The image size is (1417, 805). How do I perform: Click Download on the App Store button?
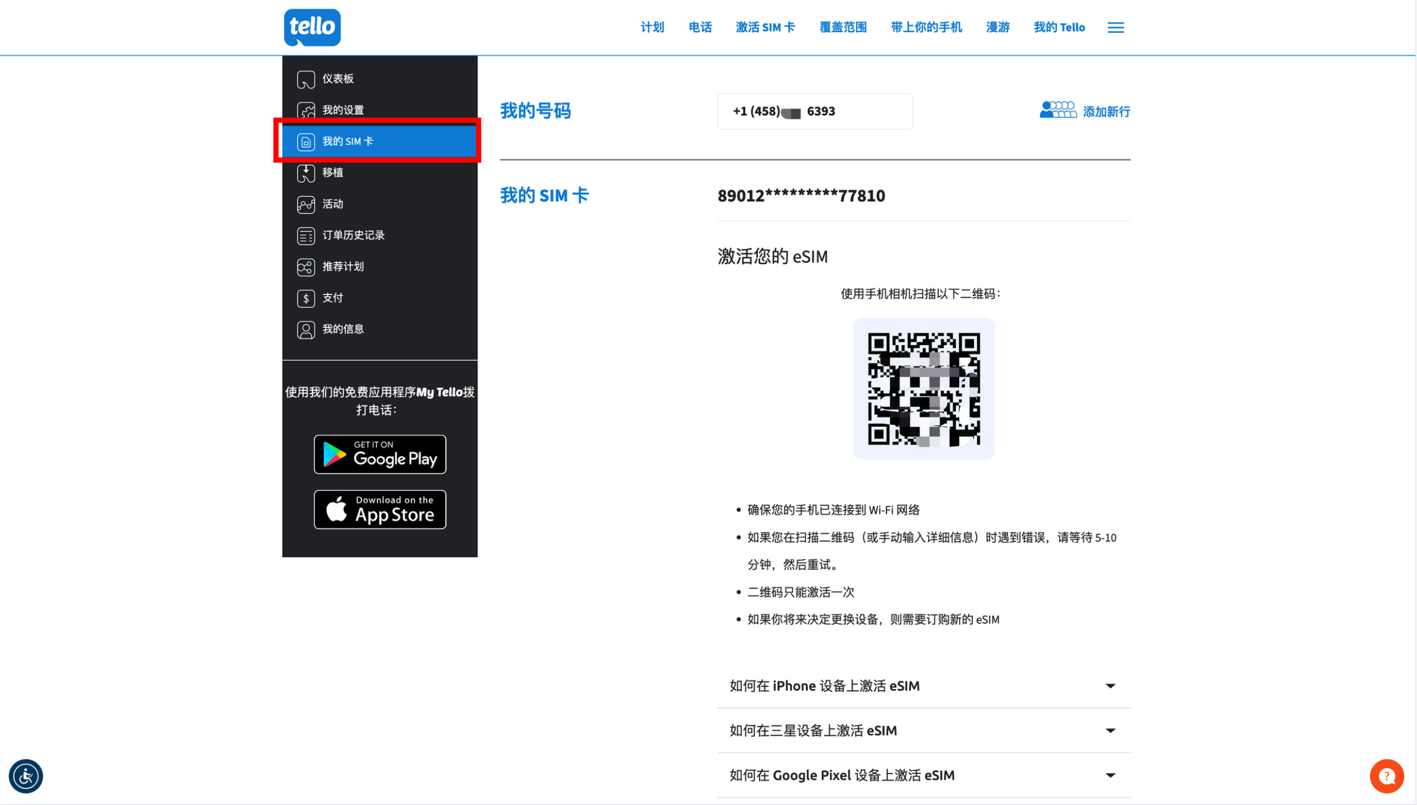coord(380,509)
